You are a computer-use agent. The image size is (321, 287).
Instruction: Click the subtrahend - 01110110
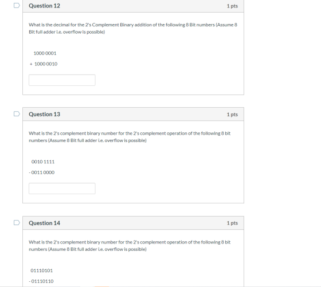tap(41, 281)
